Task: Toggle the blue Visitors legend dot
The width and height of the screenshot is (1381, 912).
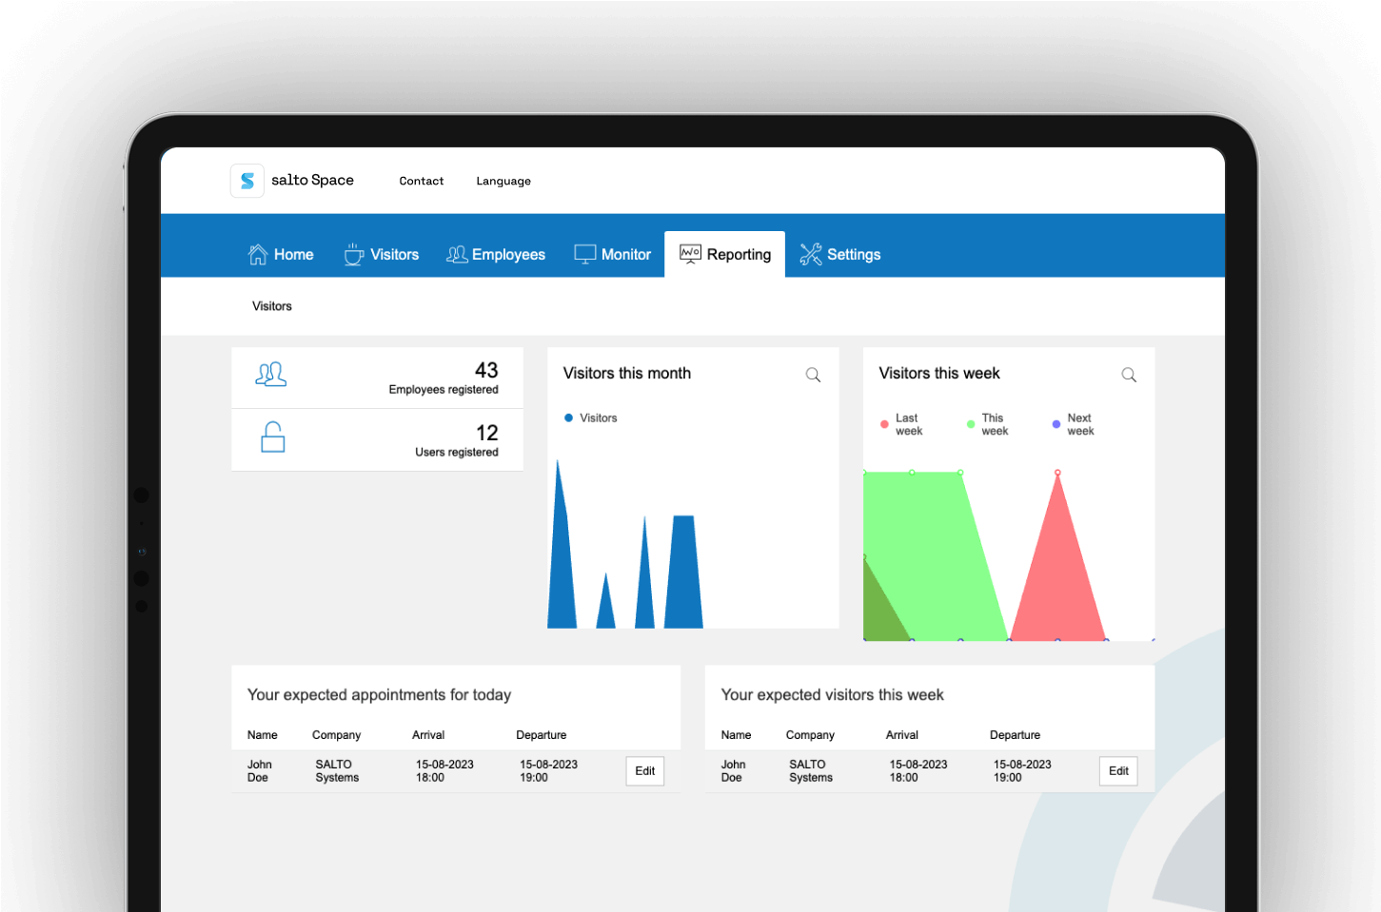Action: pyautogui.click(x=569, y=417)
